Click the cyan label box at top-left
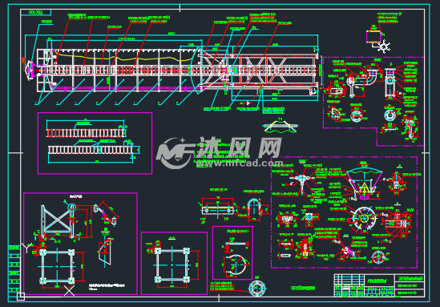This screenshot has width=440, height=307. click(36, 12)
